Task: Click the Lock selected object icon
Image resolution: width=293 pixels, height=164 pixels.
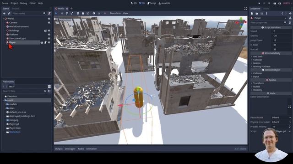Action: click(x=83, y=13)
